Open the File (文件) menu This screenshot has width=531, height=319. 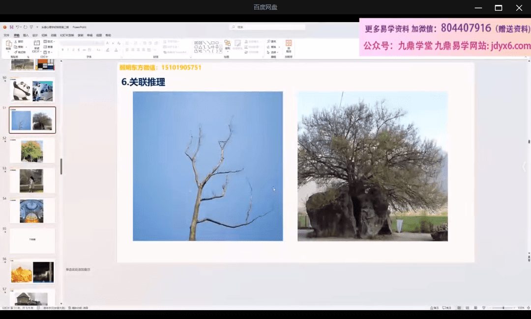[x=6, y=35]
